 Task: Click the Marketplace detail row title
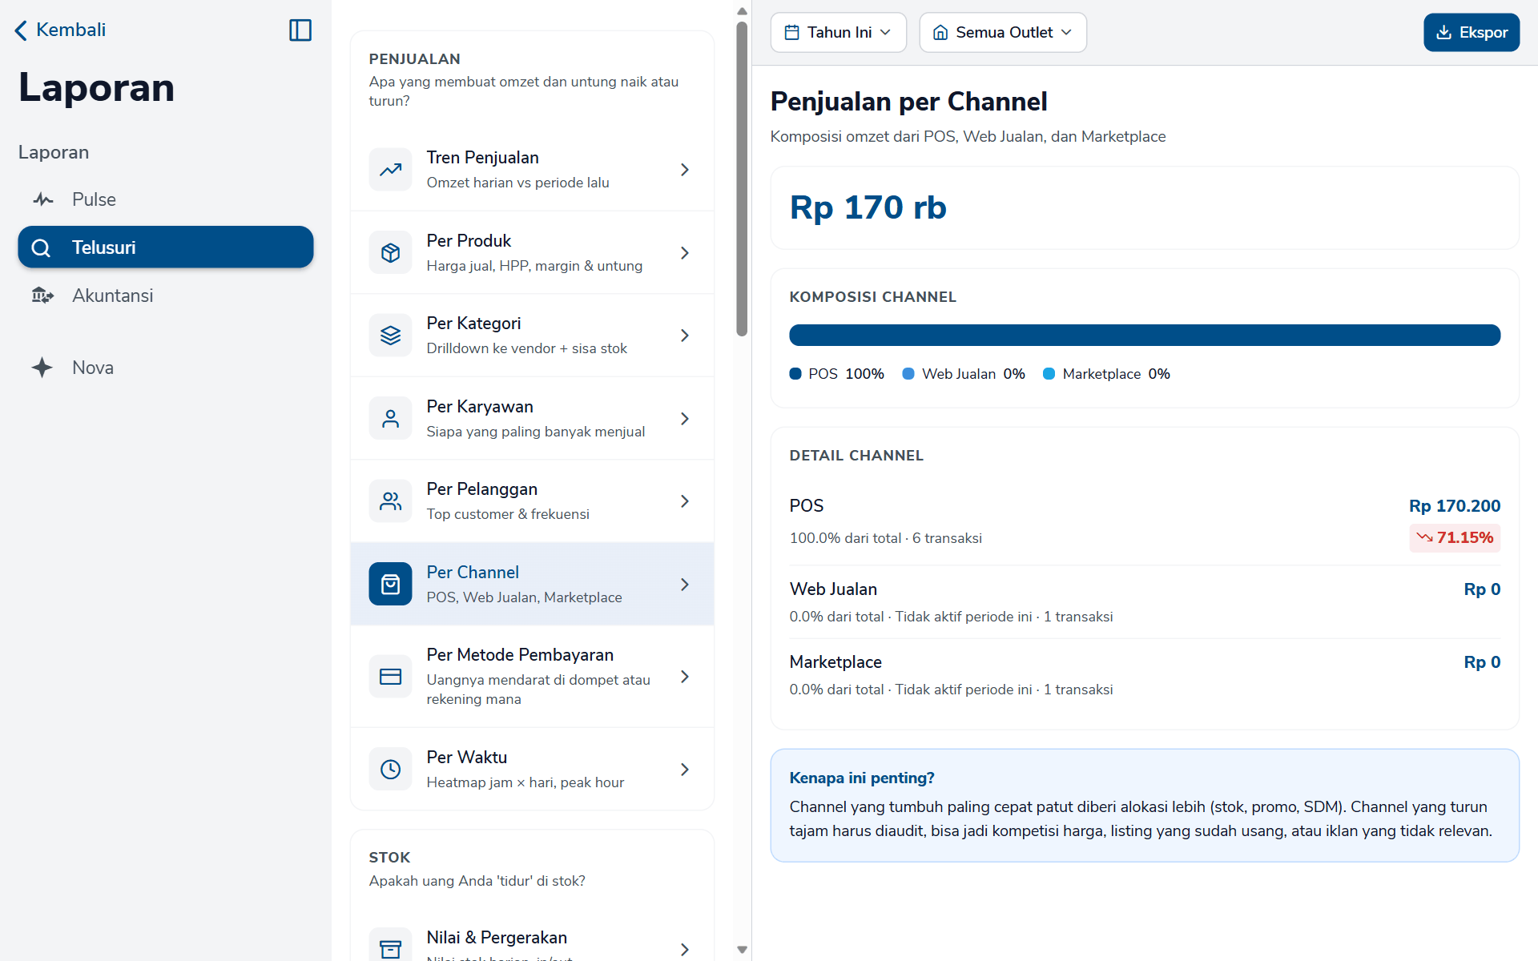pos(835,662)
